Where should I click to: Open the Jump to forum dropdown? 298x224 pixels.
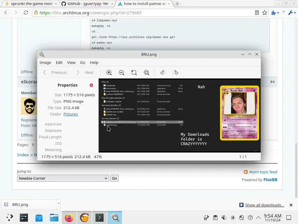63,178
